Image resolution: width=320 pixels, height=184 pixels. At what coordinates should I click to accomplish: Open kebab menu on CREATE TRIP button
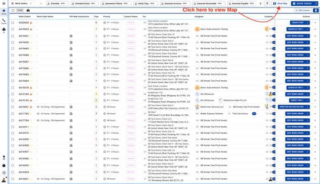click(x=308, y=22)
